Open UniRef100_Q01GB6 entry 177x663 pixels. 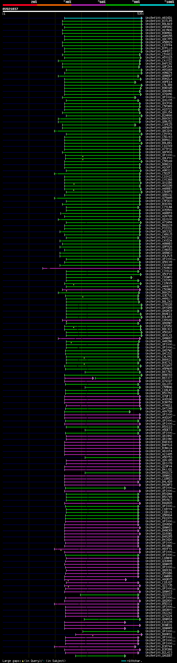(x=159, y=183)
